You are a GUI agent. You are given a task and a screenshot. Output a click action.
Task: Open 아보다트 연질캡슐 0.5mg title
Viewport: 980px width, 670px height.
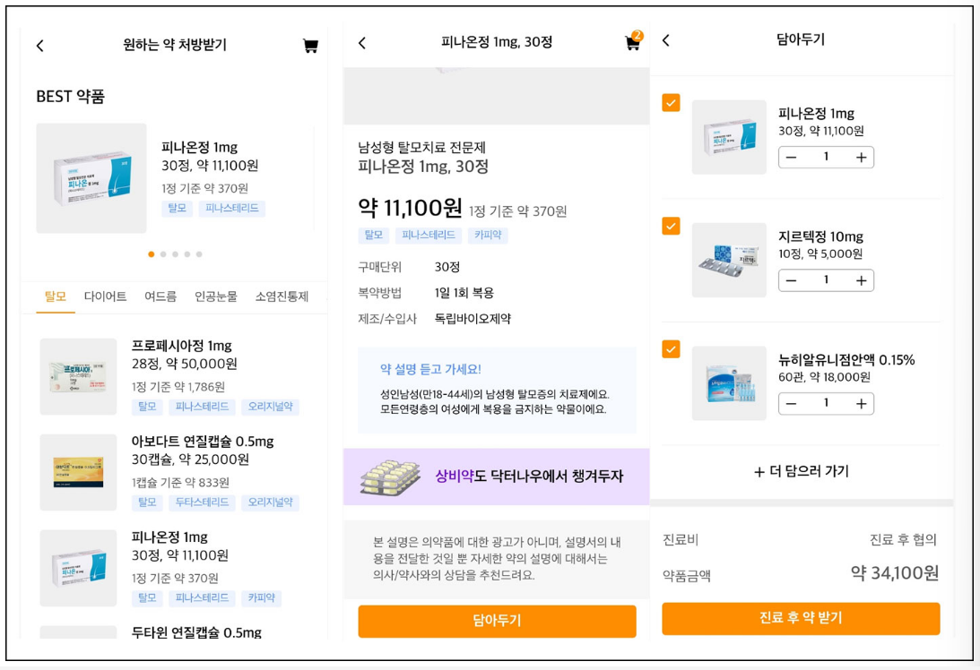click(x=203, y=442)
